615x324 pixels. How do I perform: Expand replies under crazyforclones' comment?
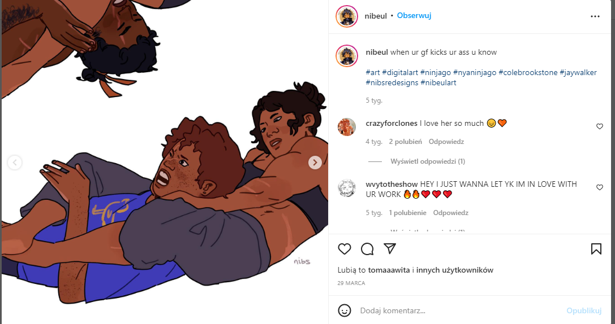pyautogui.click(x=428, y=161)
